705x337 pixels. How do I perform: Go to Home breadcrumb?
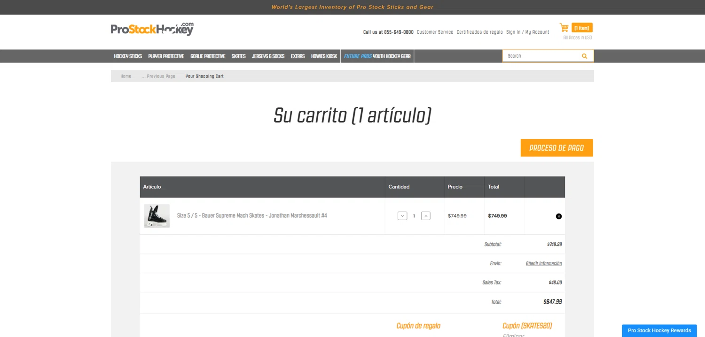(126, 76)
